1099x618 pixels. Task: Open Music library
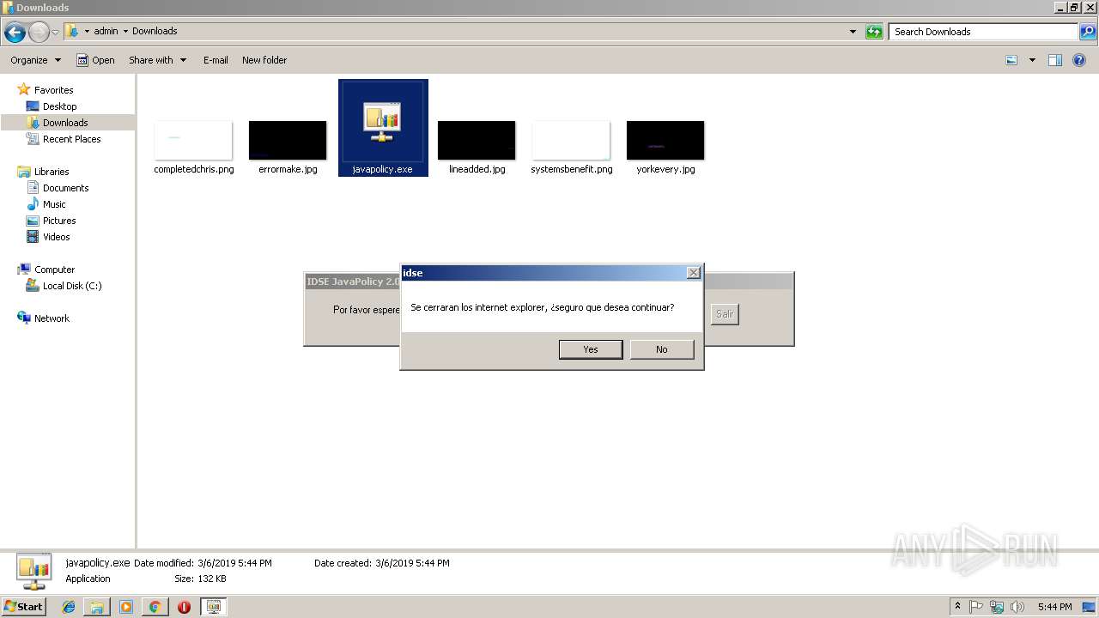(x=54, y=204)
